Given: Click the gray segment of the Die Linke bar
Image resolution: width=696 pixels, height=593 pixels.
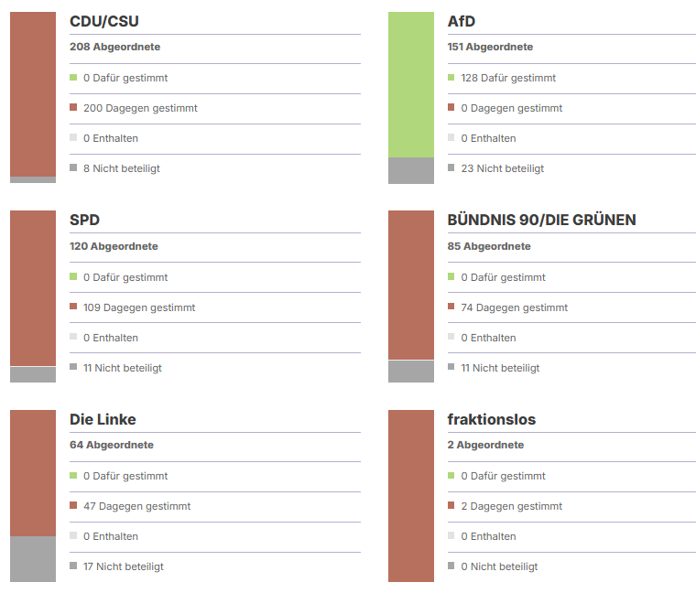Looking at the screenshot, I should tap(33, 559).
